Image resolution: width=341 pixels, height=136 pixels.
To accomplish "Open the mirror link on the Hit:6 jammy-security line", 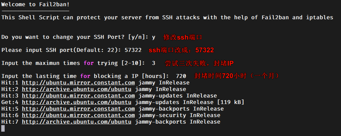I will [x=78, y=115].
